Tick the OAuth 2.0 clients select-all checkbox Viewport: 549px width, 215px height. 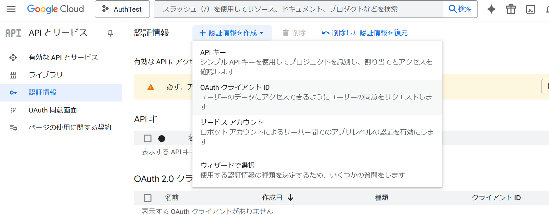[148, 198]
